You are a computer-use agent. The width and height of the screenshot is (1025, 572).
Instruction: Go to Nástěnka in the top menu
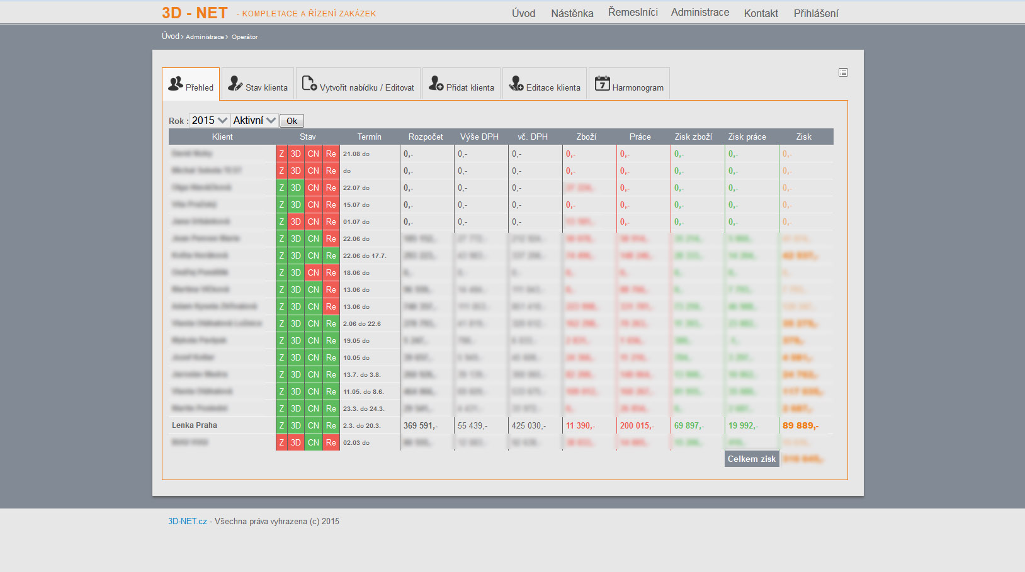pos(572,13)
